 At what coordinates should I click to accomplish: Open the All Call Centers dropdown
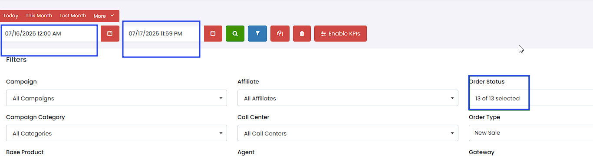tap(348, 133)
